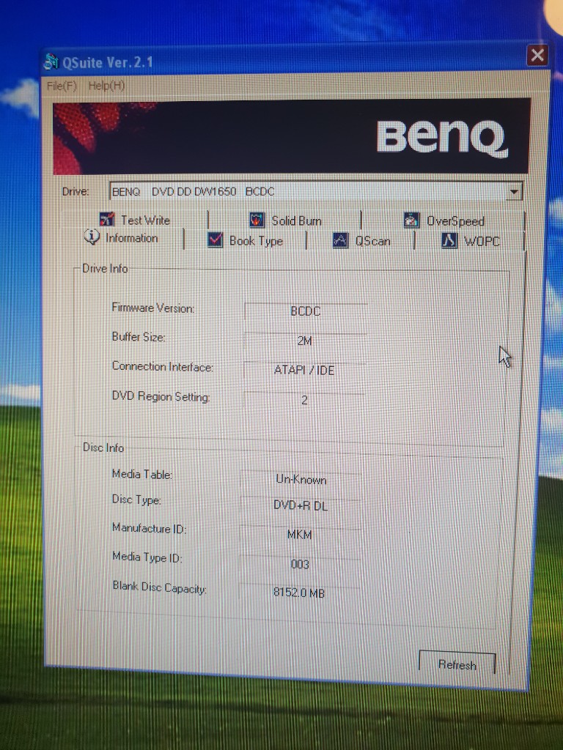Click the DVD Region Setting label
This screenshot has width=563, height=750.
point(161,396)
